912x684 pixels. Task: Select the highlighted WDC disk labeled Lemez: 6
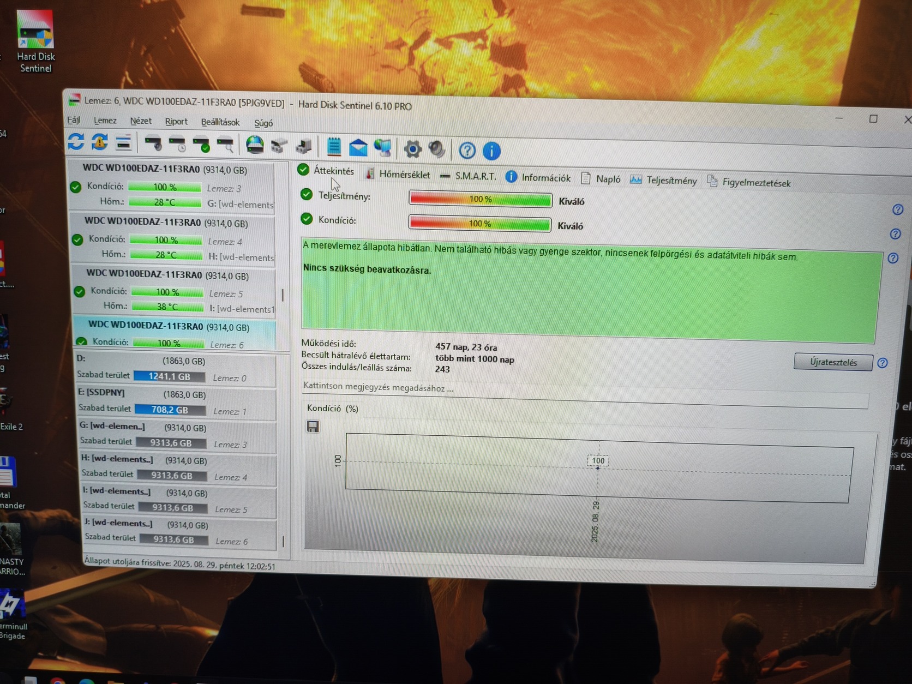pos(175,333)
